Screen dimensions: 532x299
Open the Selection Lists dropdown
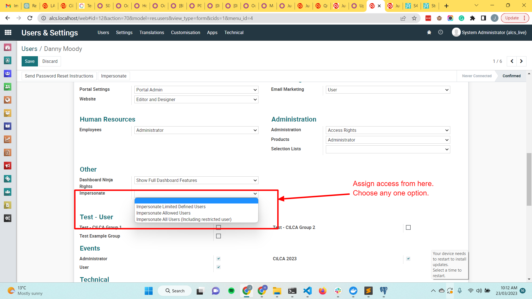pos(388,149)
